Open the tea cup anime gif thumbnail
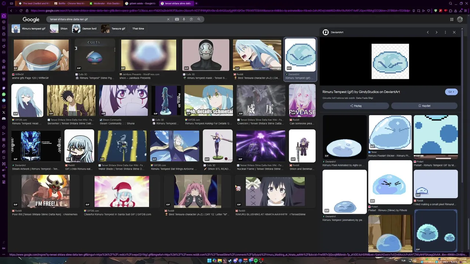The height and width of the screenshot is (264, 470). [x=41, y=55]
